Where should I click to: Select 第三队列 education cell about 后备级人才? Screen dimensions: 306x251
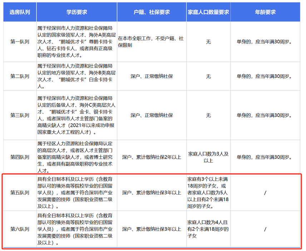pyautogui.click(x=76, y=115)
